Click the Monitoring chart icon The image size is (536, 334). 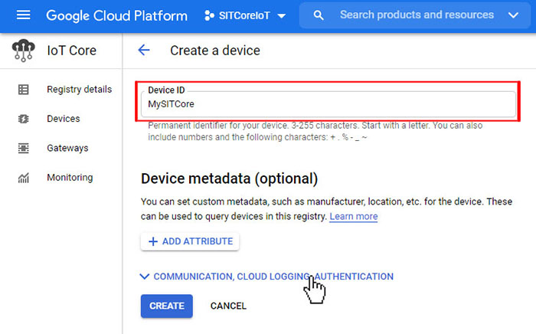(x=23, y=178)
